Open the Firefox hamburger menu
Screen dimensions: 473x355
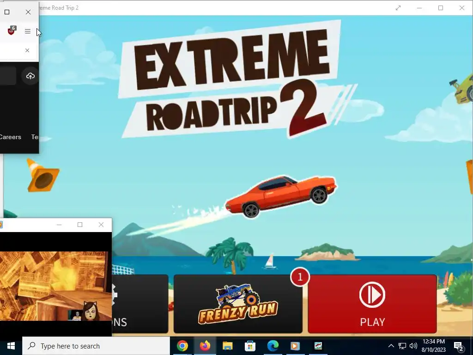27,31
